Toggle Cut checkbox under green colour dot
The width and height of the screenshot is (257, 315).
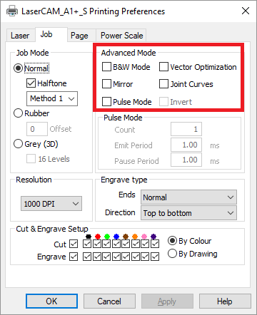pos(106,244)
